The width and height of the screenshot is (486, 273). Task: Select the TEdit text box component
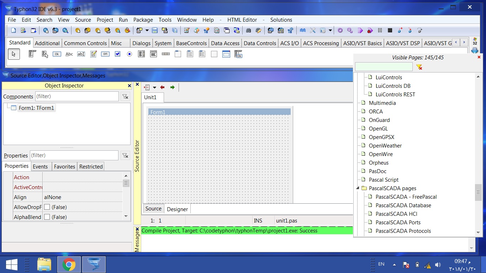pos(81,54)
